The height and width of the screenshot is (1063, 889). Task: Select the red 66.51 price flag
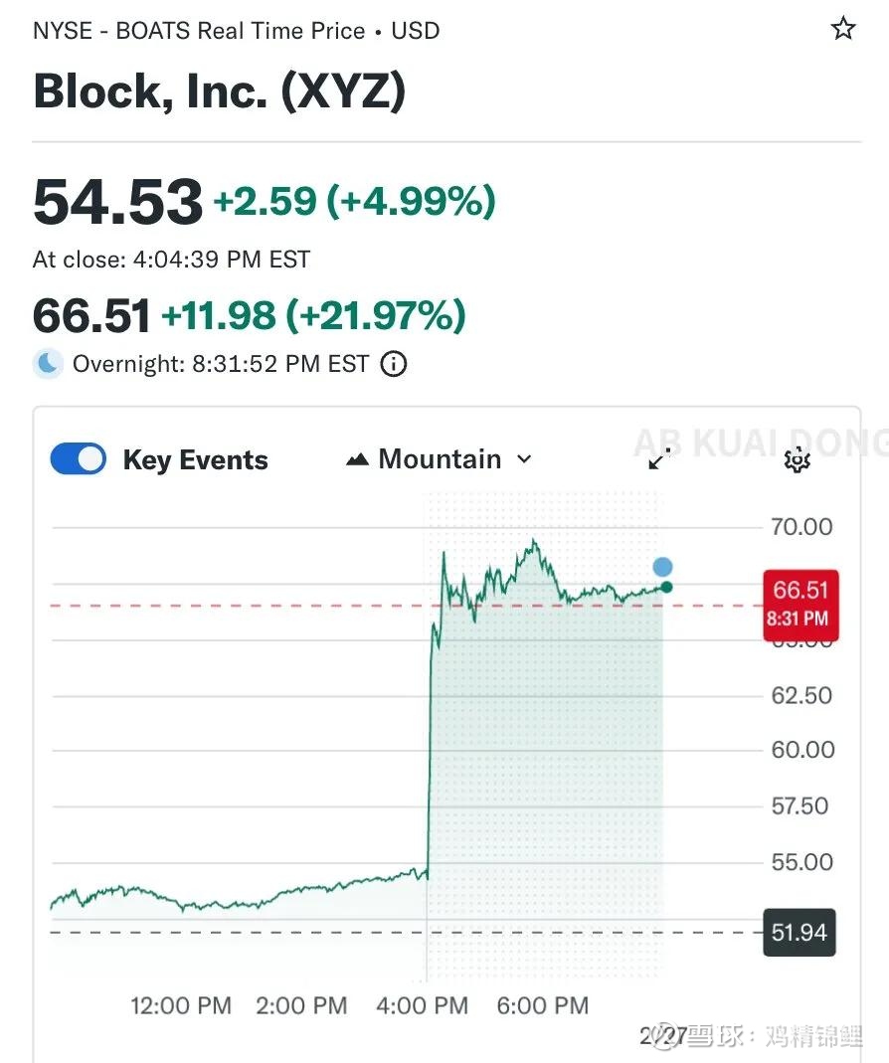click(x=800, y=603)
